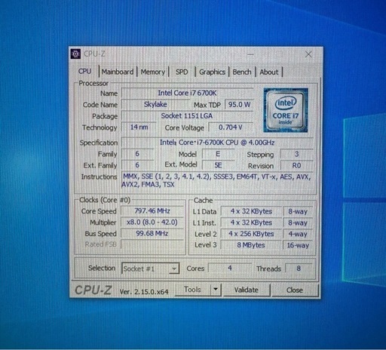The image size is (386, 350).
Task: Click the Close button at bottom
Action: (295, 290)
